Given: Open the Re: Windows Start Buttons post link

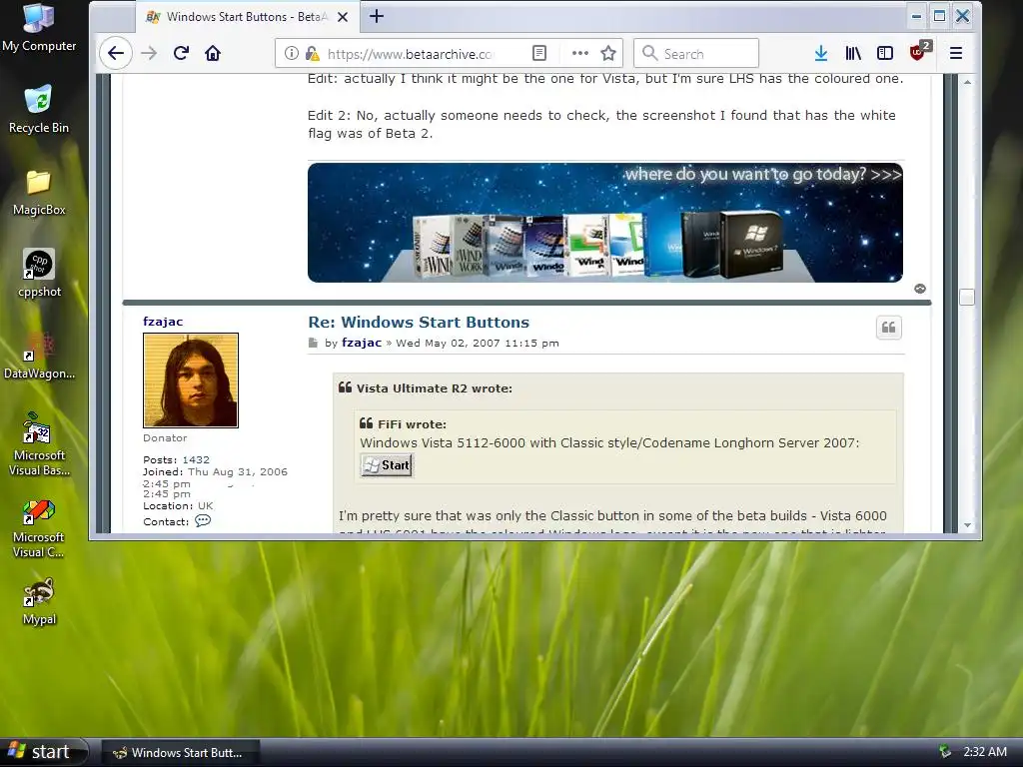Looking at the screenshot, I should (419, 323).
